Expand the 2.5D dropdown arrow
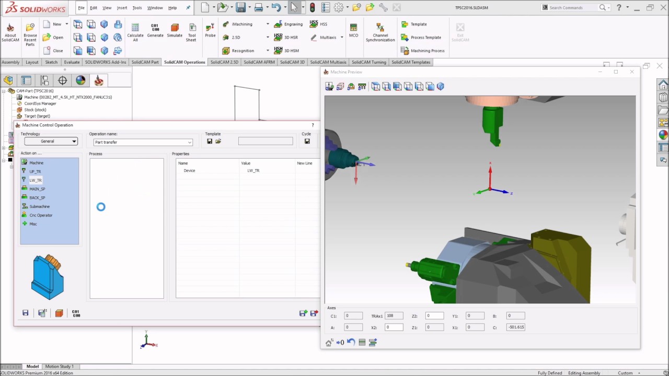 point(268,38)
